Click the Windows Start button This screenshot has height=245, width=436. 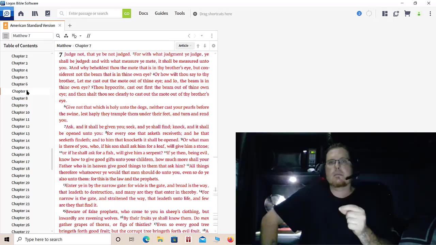click(x=7, y=240)
